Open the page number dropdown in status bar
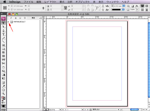This screenshot has width=150, height=111. 82,110
